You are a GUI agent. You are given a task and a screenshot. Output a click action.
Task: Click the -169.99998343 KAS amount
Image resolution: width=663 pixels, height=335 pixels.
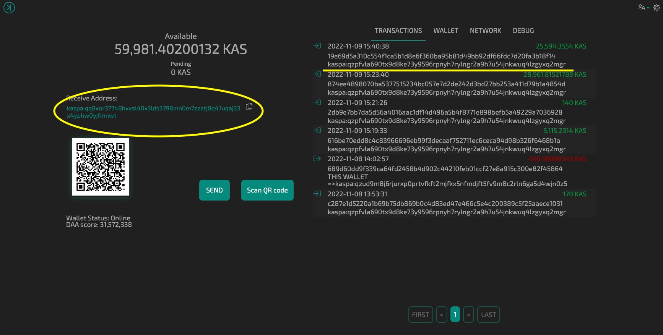(x=557, y=159)
